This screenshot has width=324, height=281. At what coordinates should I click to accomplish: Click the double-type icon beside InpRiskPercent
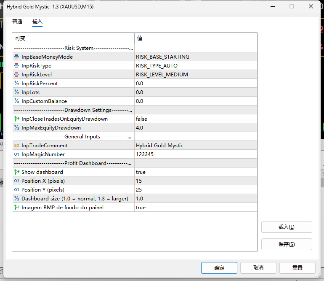[16, 83]
